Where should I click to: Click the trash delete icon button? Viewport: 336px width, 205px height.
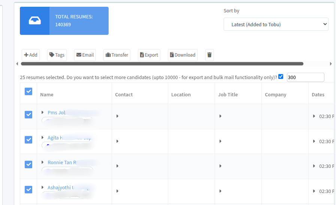(x=209, y=55)
